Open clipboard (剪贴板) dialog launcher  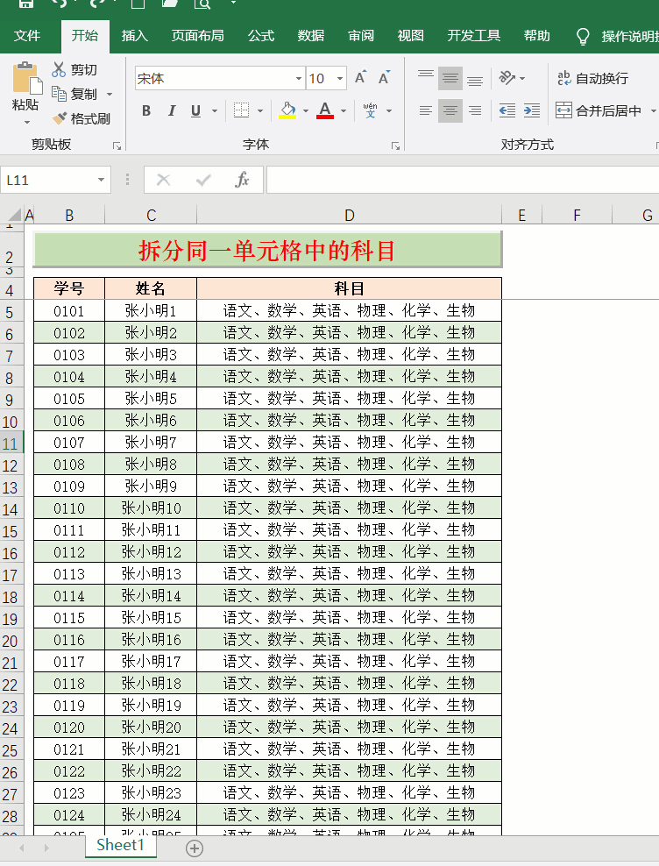click(x=117, y=146)
